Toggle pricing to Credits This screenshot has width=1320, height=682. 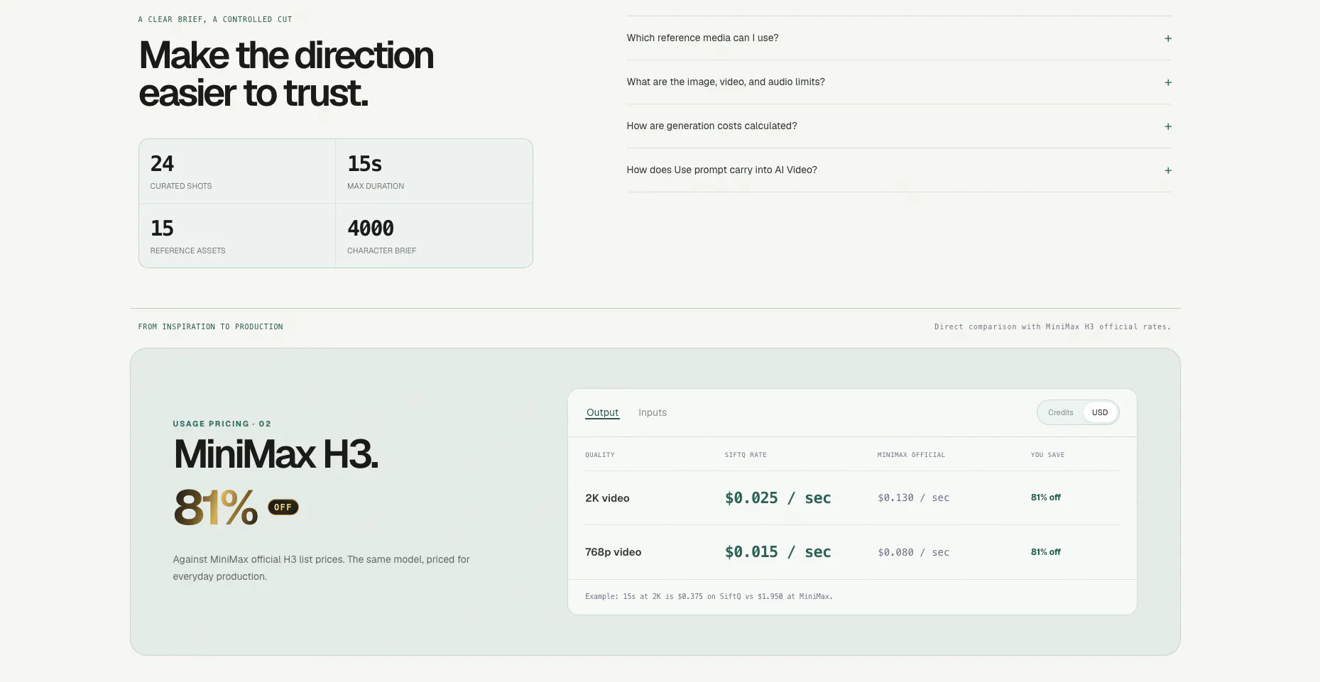click(1060, 412)
